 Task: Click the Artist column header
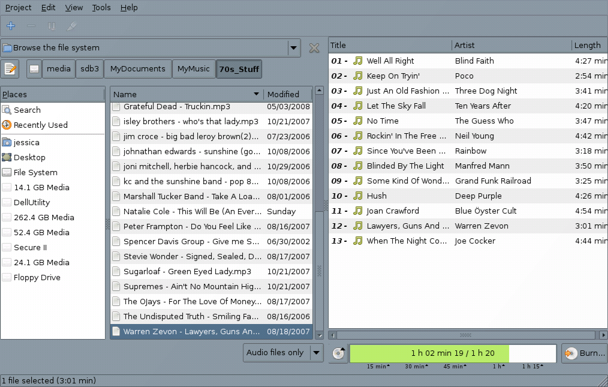(511, 46)
